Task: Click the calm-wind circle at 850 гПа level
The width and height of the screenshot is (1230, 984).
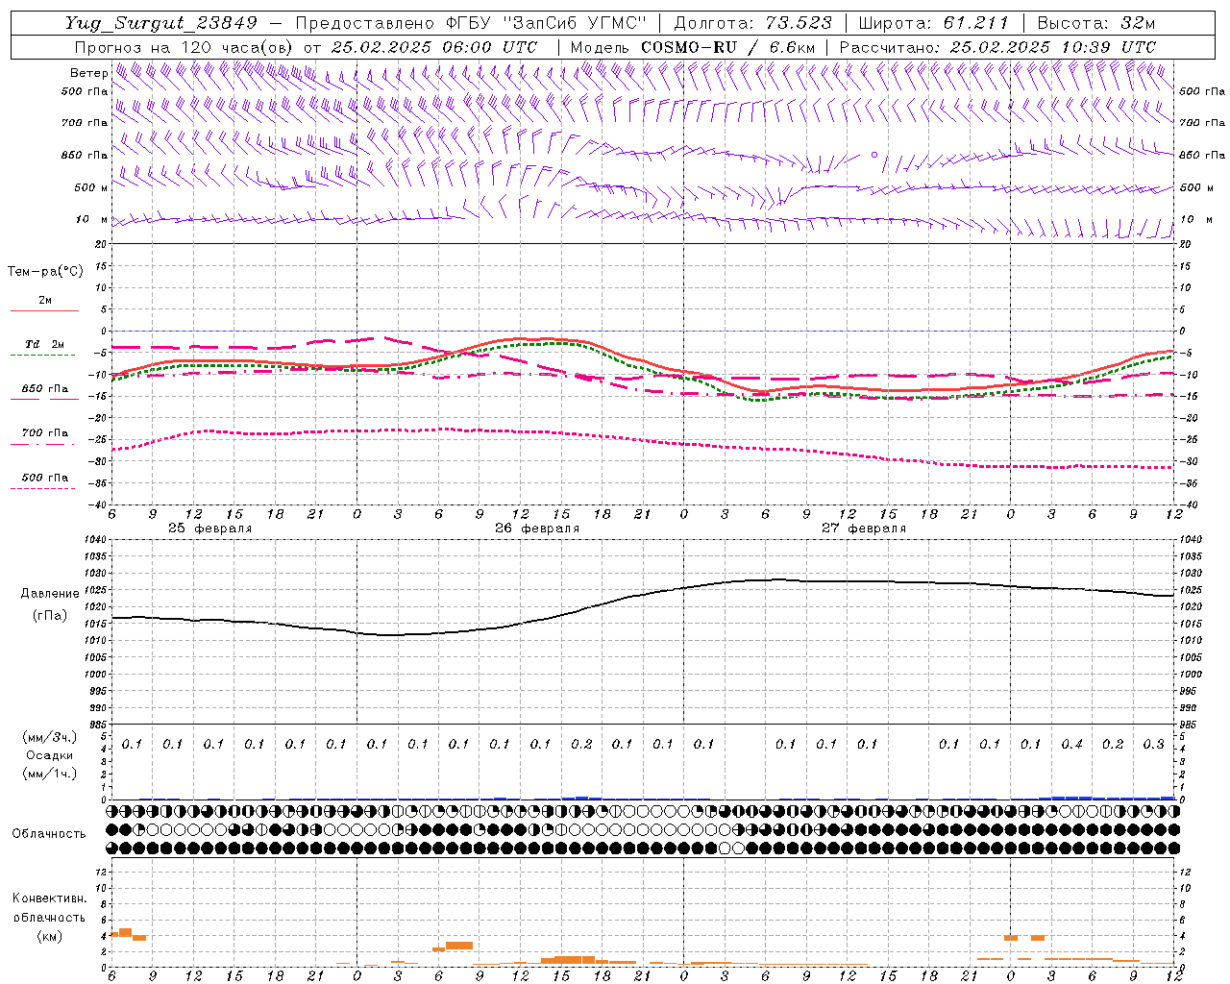Action: tap(873, 154)
